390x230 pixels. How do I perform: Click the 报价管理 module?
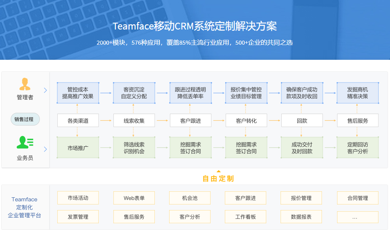point(301,198)
